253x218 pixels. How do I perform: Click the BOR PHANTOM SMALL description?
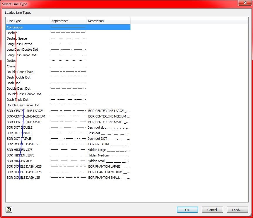(x=109, y=178)
